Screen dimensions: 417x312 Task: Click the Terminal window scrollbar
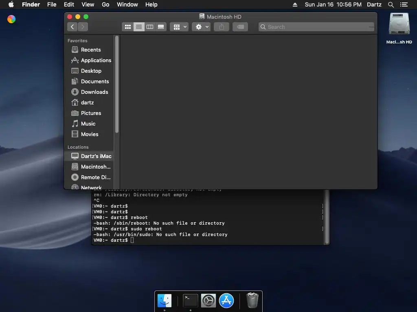pyautogui.click(x=327, y=217)
